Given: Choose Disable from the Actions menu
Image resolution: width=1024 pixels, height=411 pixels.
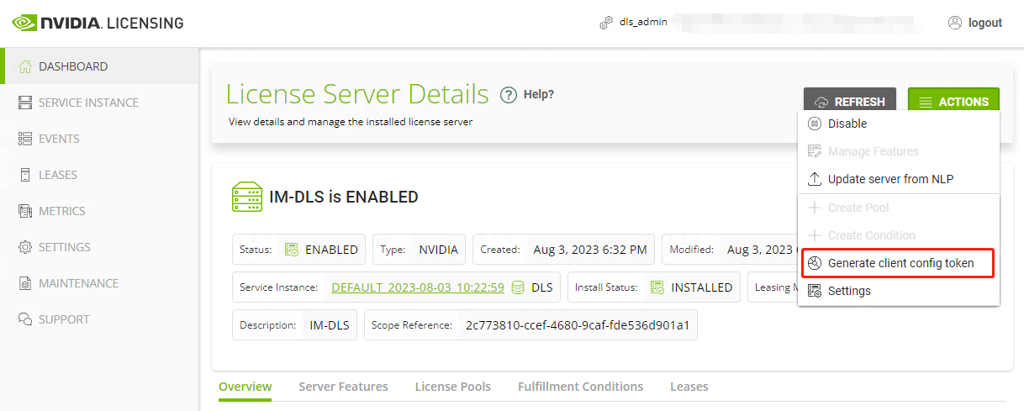Looking at the screenshot, I should pos(899,124).
